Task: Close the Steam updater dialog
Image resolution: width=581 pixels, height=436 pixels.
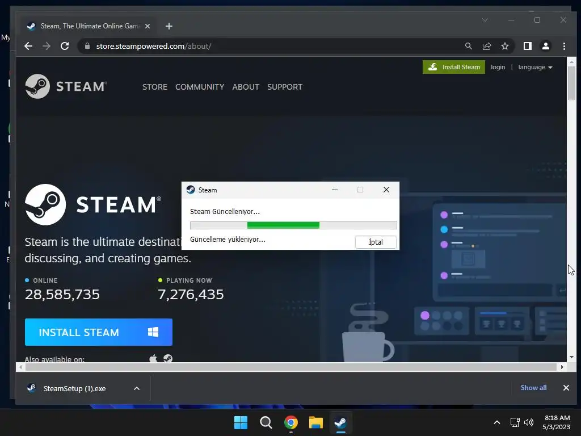Action: (386, 190)
